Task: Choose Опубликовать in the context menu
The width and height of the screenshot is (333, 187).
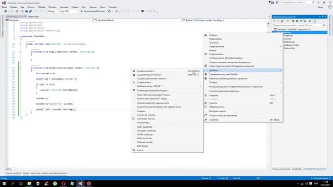Action: click(x=243, y=54)
